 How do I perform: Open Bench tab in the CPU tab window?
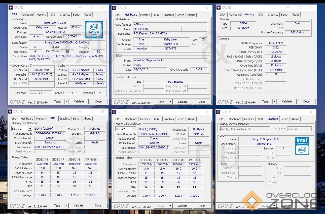tap(77, 15)
